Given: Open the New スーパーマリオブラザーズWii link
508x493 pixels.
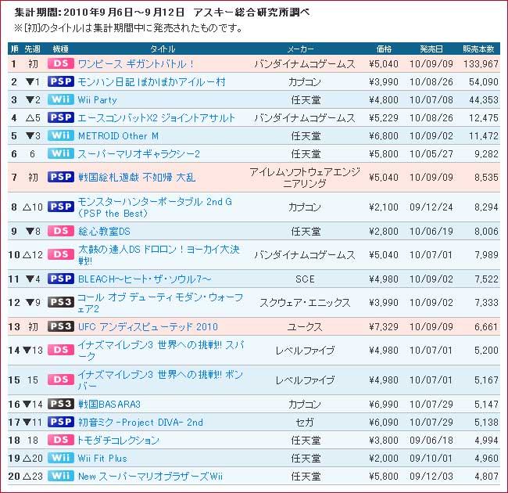Looking at the screenshot, I should pyautogui.click(x=150, y=476).
